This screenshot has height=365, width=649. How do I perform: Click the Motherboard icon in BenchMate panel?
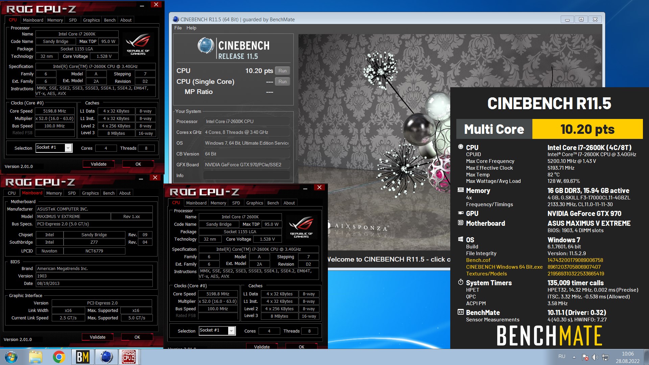click(x=460, y=223)
